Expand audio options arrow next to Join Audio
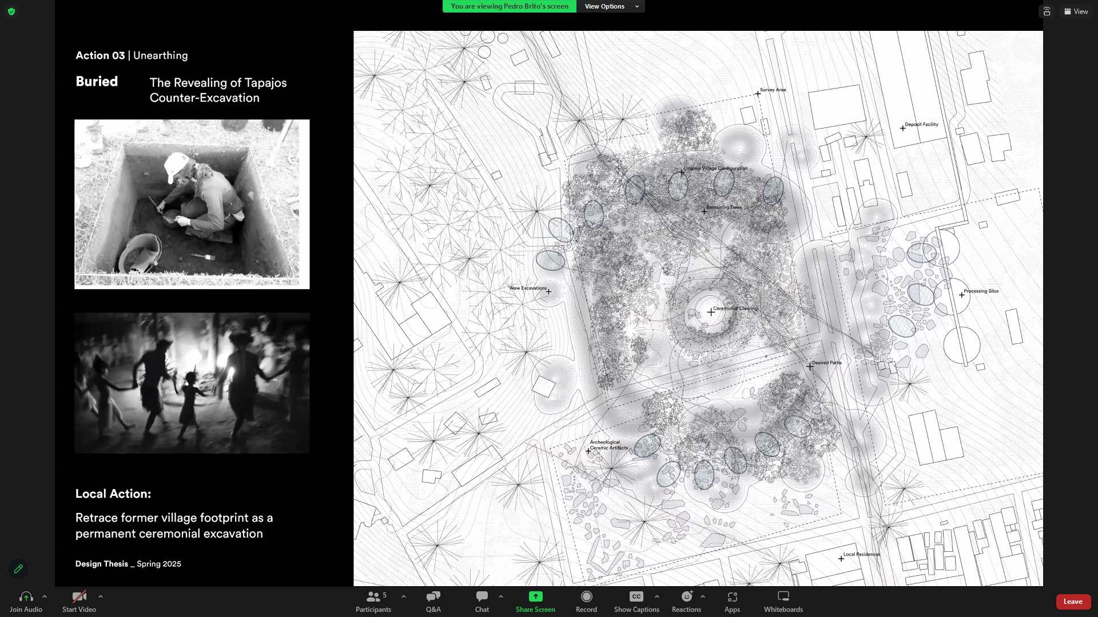Image resolution: width=1098 pixels, height=617 pixels. click(45, 596)
